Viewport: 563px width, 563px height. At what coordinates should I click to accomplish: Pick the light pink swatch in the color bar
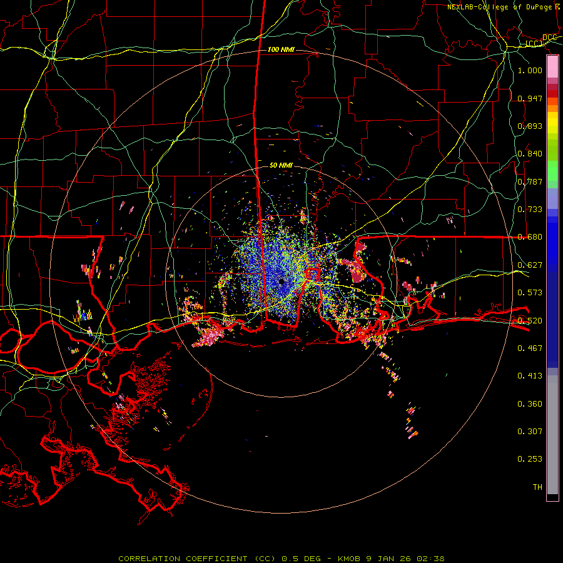[x=552, y=67]
